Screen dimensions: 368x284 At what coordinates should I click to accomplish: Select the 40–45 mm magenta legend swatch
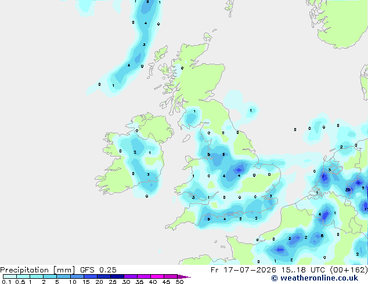coord(157,276)
